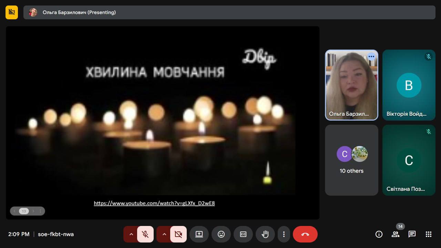Screen dimensions: 441x248
Task: Open the emoji reactions panel
Action: tap(221, 234)
